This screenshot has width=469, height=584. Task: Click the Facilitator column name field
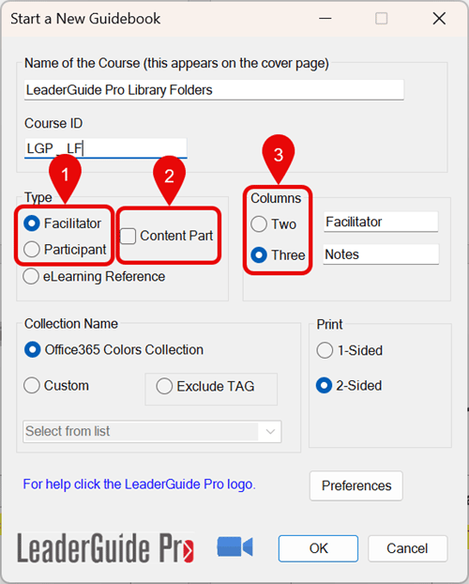(x=381, y=222)
